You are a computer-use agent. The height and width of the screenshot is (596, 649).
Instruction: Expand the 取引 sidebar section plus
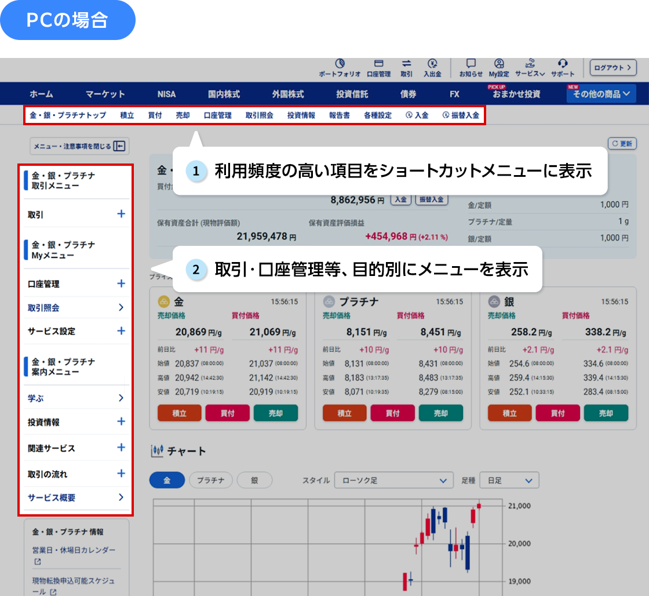point(121,214)
